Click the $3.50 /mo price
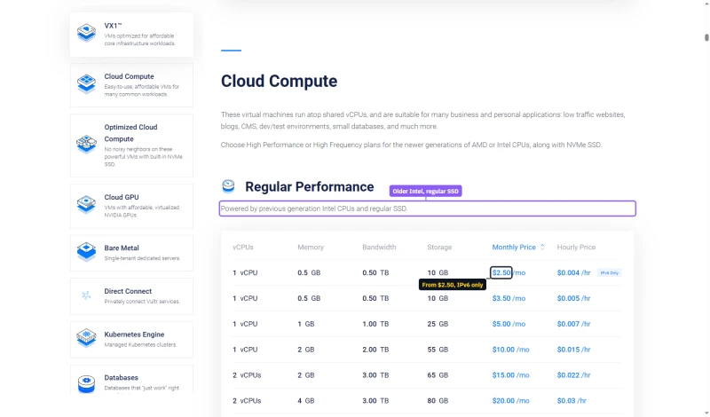Viewport: 710px width, 417px height. point(509,298)
